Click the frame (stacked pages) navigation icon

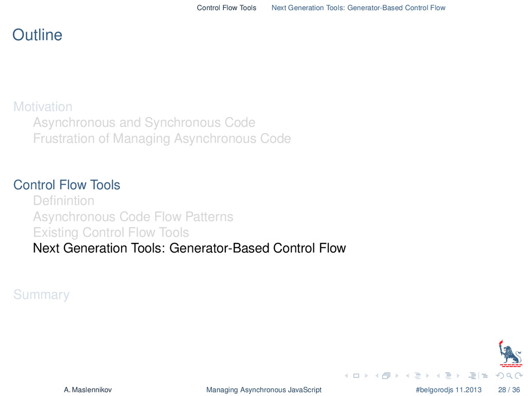click(x=386, y=376)
